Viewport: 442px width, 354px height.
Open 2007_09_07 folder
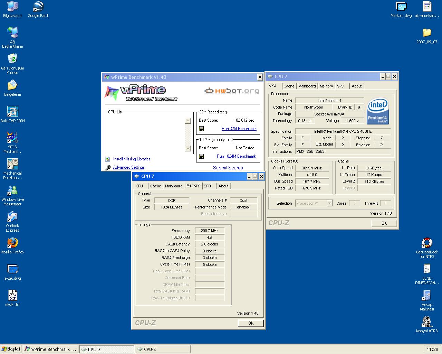[427, 36]
